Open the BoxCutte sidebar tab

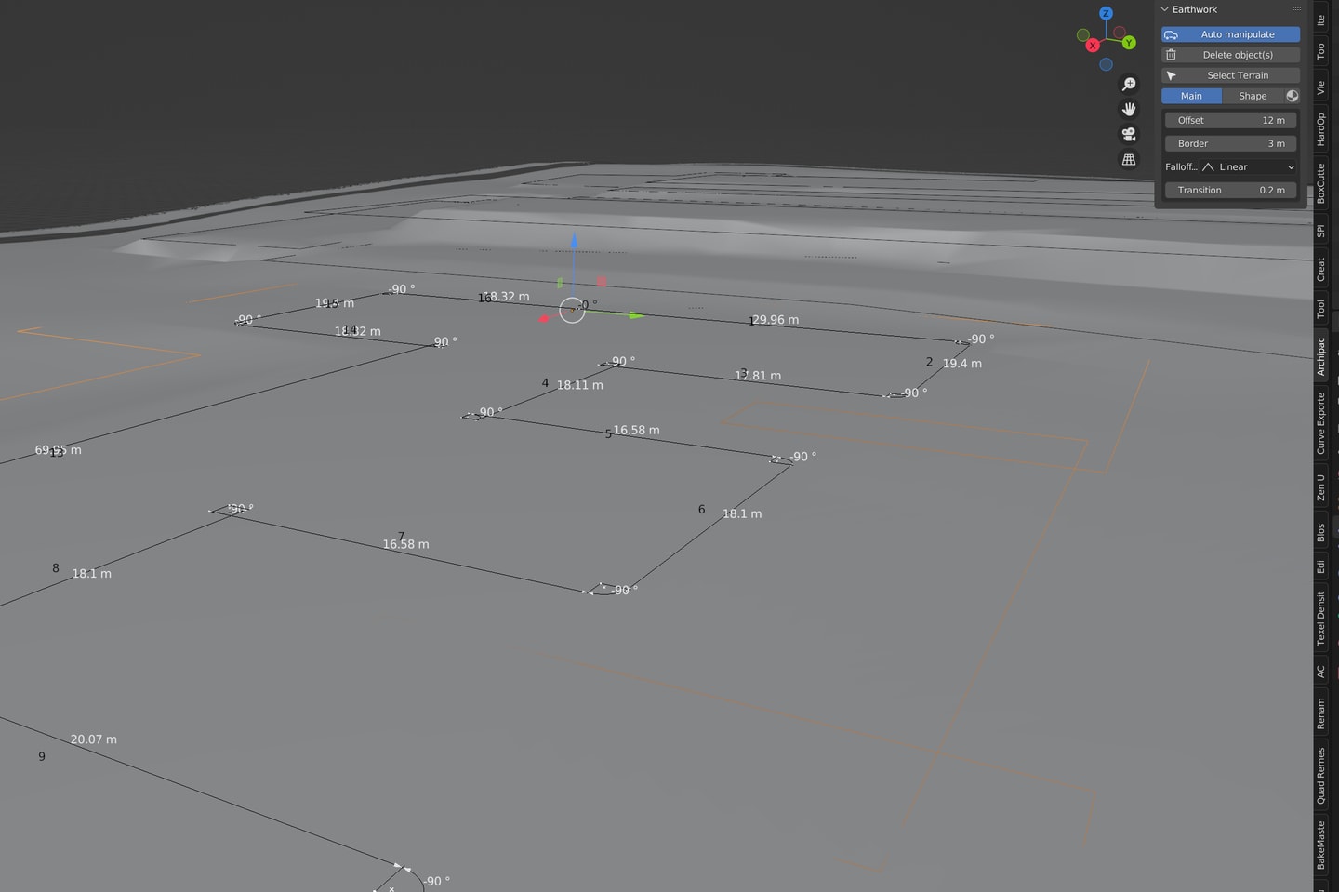[1320, 183]
